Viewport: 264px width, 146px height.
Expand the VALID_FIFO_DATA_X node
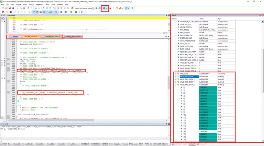(176, 79)
